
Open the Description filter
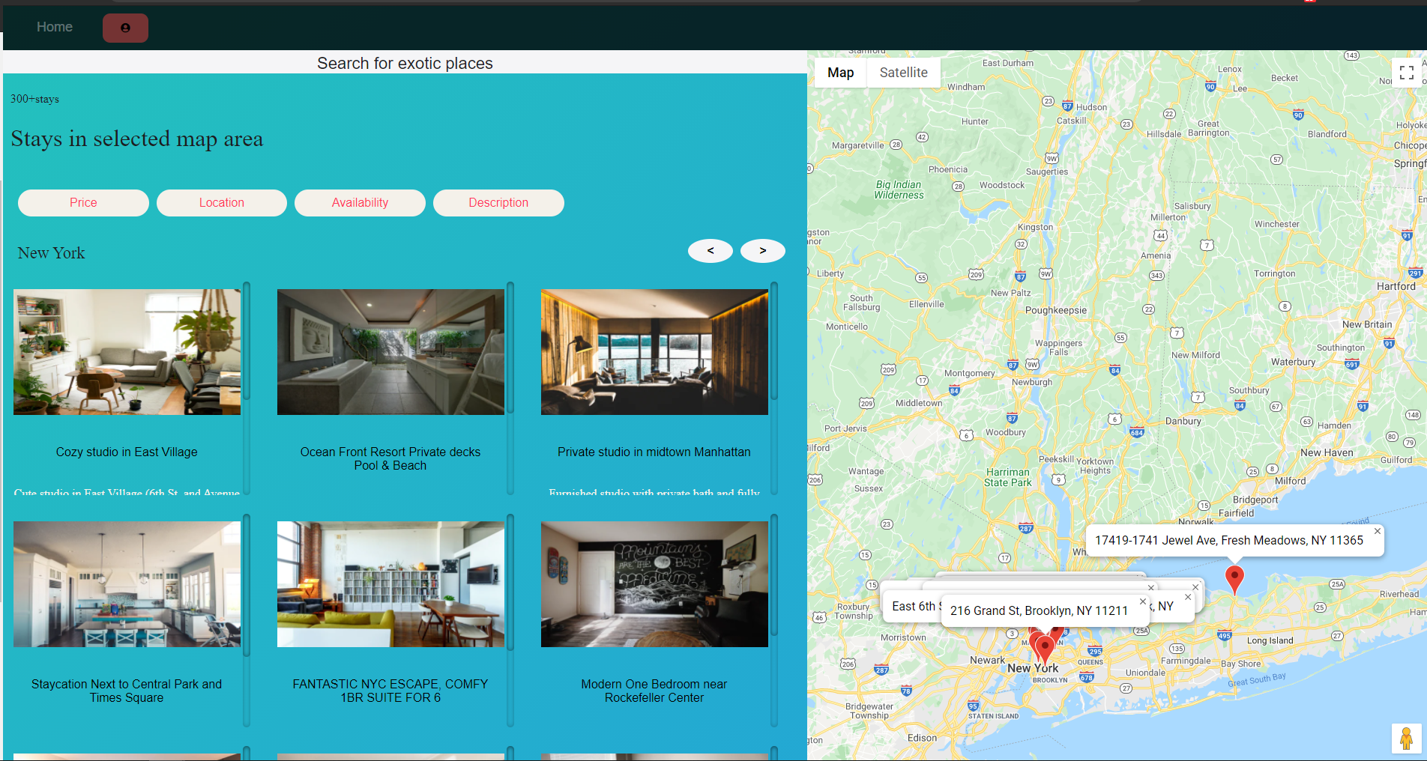(x=498, y=203)
